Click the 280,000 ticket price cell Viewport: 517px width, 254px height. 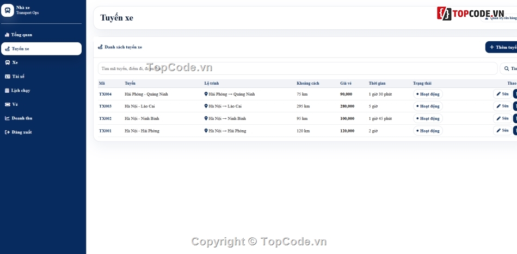[x=347, y=106]
